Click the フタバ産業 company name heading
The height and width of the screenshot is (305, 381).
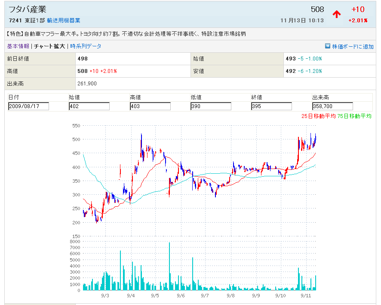pyautogui.click(x=28, y=9)
